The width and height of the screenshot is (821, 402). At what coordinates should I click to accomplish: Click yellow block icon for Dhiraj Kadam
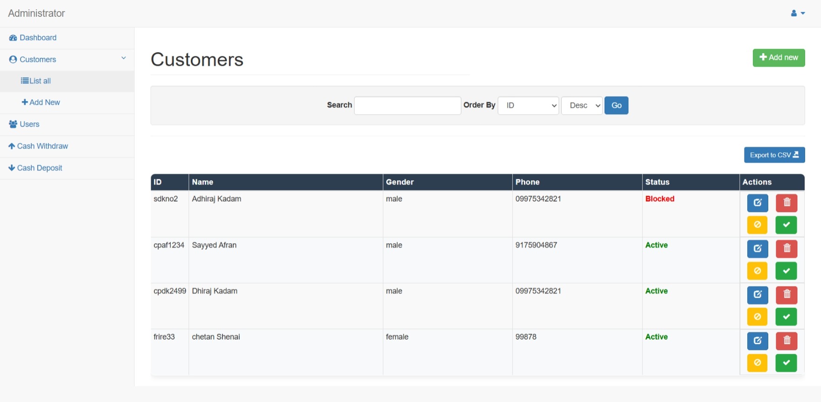point(758,317)
